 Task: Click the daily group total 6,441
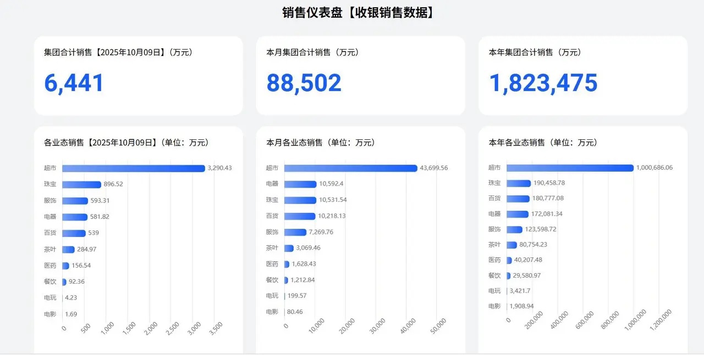tap(74, 83)
